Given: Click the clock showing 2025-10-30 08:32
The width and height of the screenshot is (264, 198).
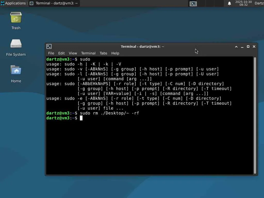Looking at the screenshot, I should click(243, 3).
